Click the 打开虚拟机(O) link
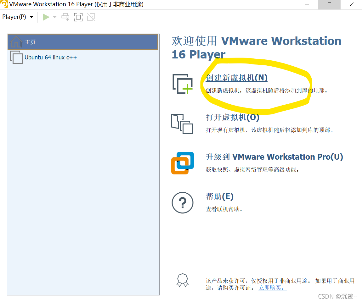 click(233, 117)
